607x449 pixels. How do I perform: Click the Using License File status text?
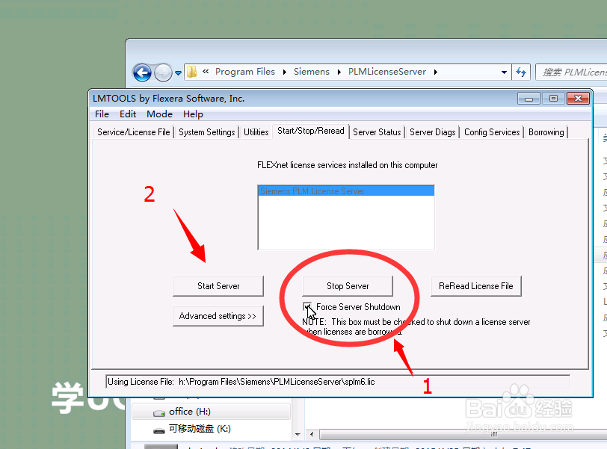[241, 382]
